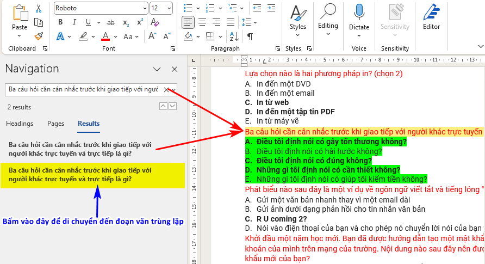Click Clear All Formatting icon
Screen dimensions: 485x264
click(x=154, y=22)
